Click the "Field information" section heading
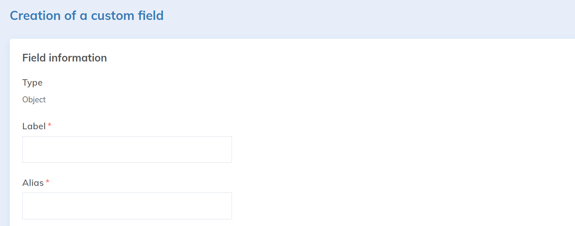The height and width of the screenshot is (226, 575). tap(65, 58)
